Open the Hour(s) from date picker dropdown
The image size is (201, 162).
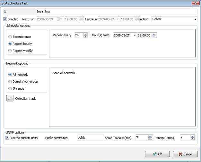(x=135, y=35)
